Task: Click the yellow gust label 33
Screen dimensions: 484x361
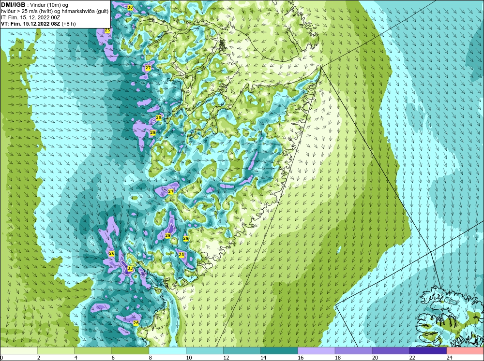Action: pos(130,269)
